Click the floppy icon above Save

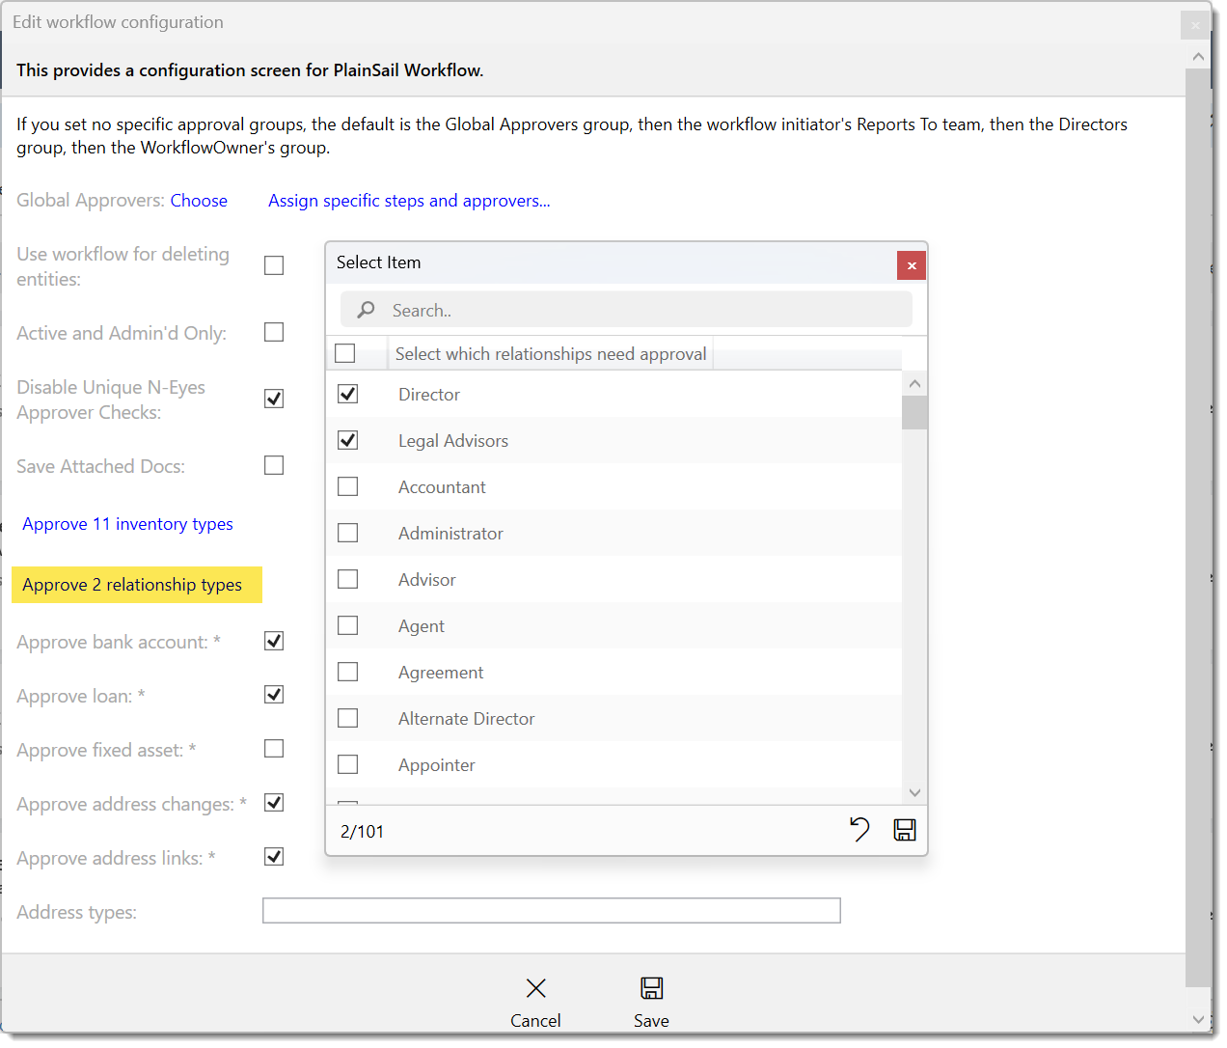tap(651, 988)
